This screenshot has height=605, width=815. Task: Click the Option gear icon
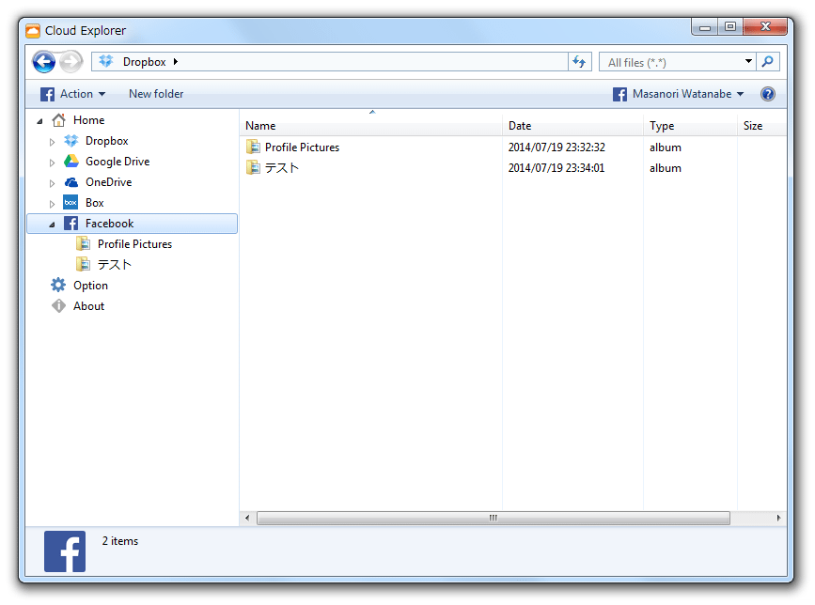[x=58, y=285]
